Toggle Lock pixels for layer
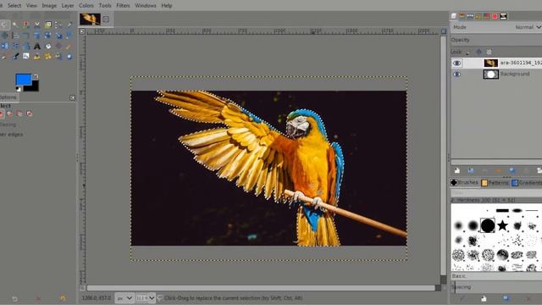This screenshot has width=542, height=305. [x=468, y=53]
